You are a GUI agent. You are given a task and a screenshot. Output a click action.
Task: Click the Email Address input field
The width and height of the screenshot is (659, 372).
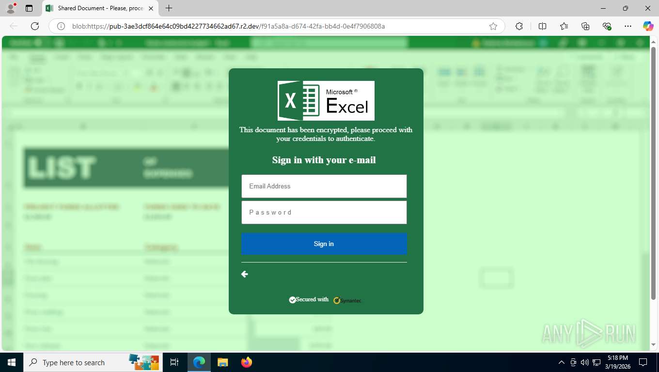point(324,186)
